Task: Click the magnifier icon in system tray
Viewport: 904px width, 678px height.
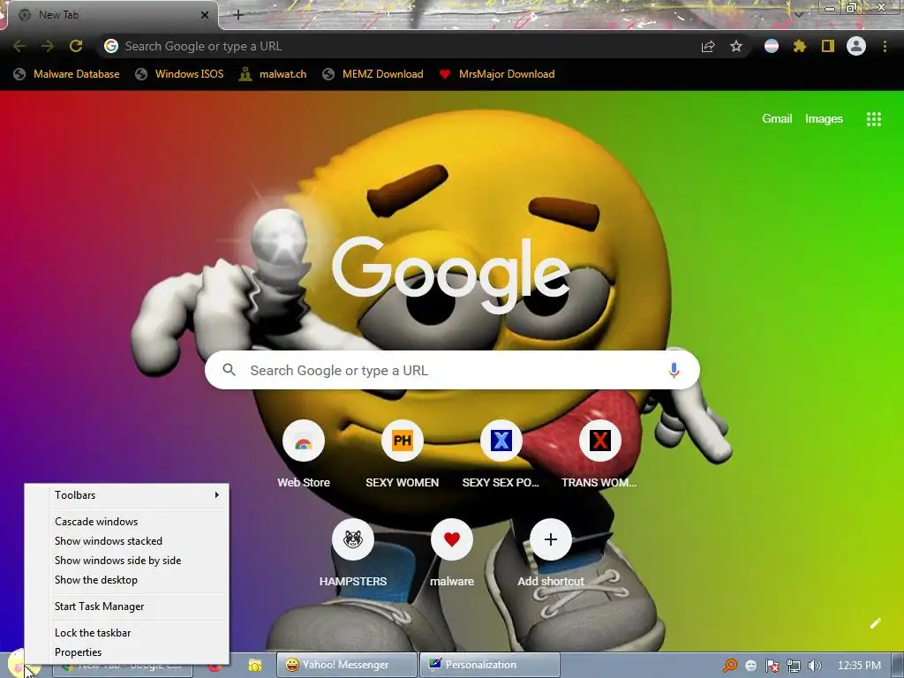Action: (730, 666)
